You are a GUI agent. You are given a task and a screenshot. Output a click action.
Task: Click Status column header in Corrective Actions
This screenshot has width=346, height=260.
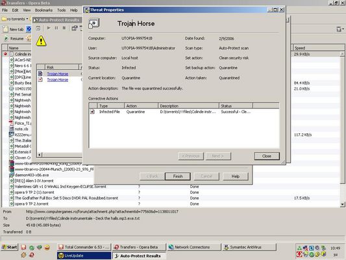point(236,106)
